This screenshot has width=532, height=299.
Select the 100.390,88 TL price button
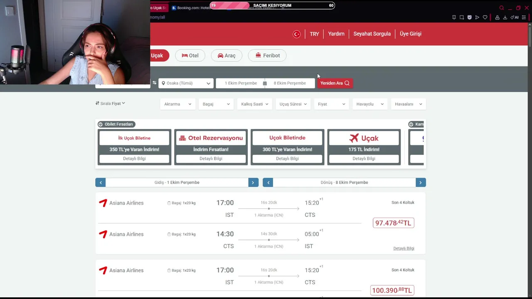(x=392, y=290)
